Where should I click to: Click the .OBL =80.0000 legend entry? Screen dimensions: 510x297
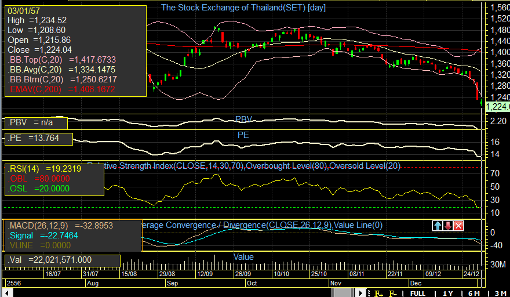(x=39, y=179)
